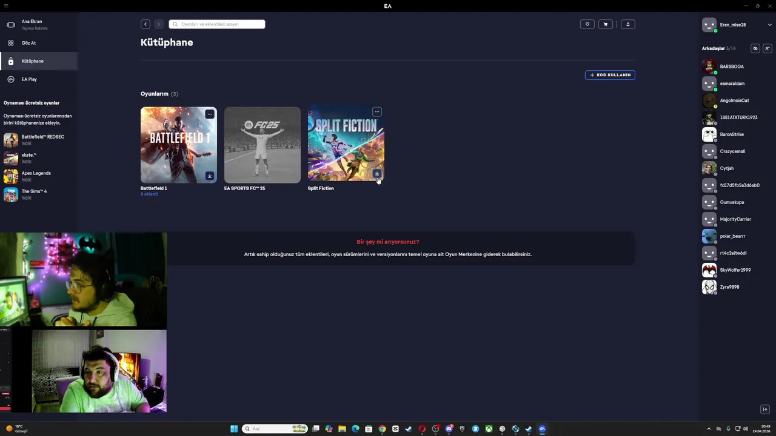Open EA Play section
The width and height of the screenshot is (776, 436).
28,79
